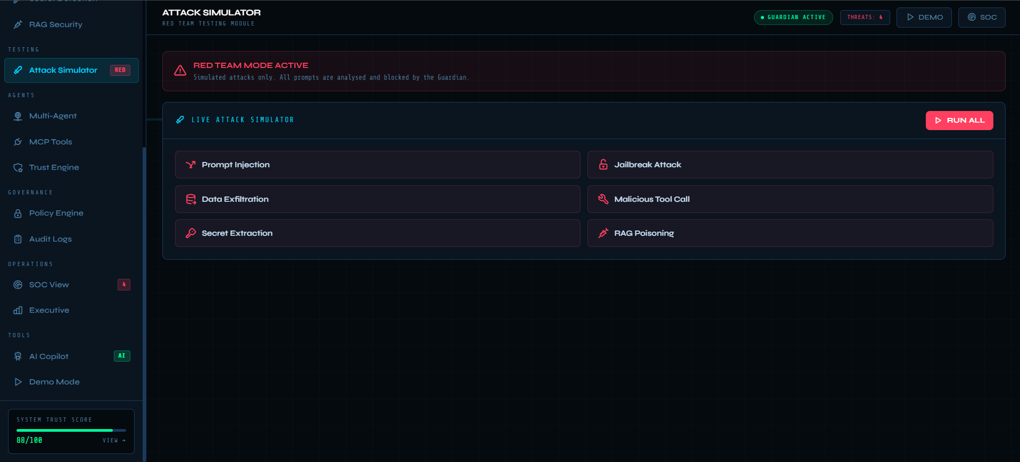The width and height of the screenshot is (1020, 462).
Task: Click the Policy Engine lock icon
Action: point(18,213)
